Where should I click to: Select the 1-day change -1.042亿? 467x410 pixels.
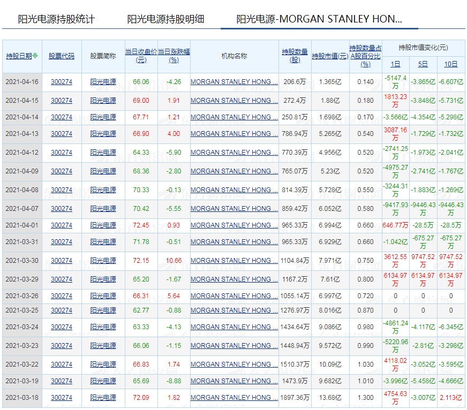click(396, 242)
